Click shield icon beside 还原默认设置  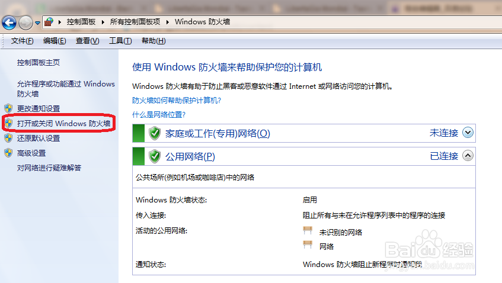[x=9, y=138]
